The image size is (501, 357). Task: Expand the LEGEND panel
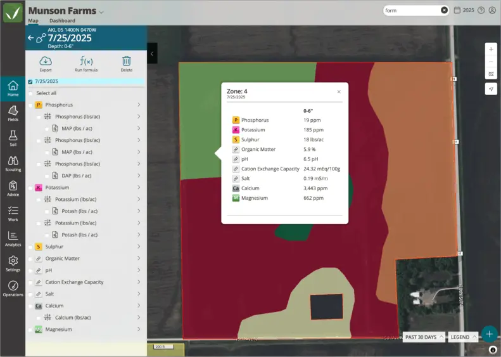tap(464, 337)
